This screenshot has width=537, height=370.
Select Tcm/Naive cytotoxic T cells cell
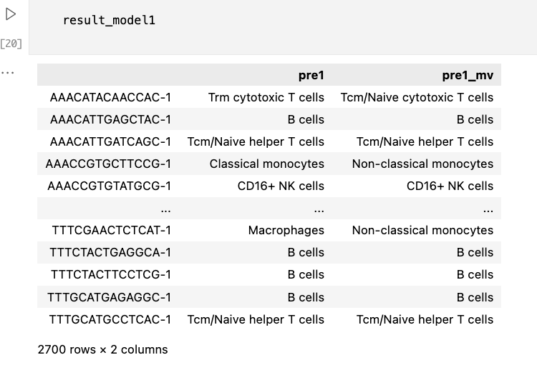[417, 97]
